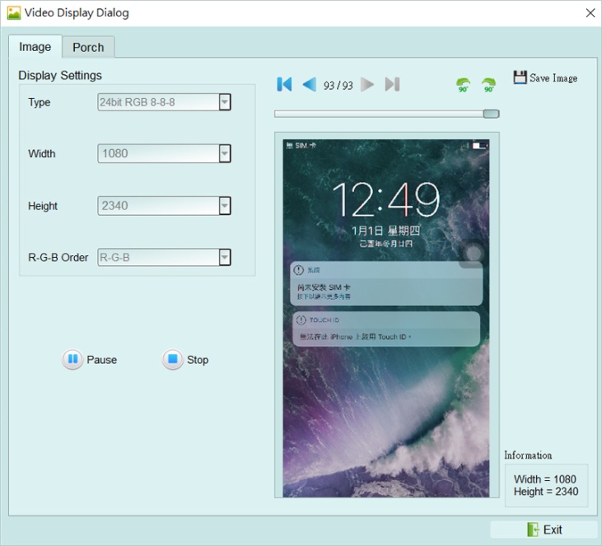This screenshot has height=546, width=602.
Task: Rotate image 90° clockwise
Action: 488,85
